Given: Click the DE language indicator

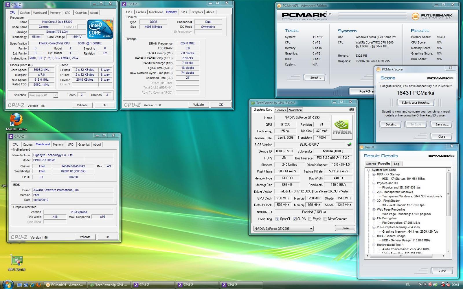Looking at the screenshot, I should click(x=408, y=284).
